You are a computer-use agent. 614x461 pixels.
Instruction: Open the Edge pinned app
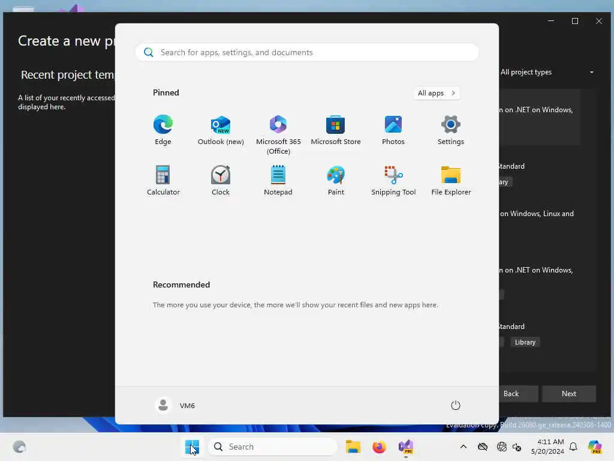click(x=163, y=130)
